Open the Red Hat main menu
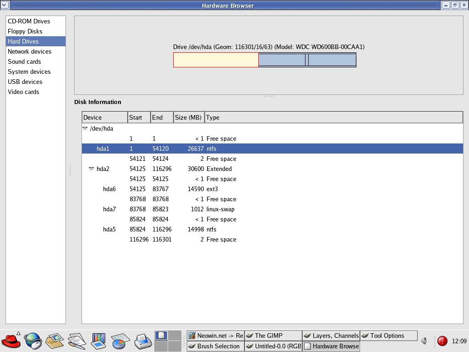469x352 pixels. (11, 341)
